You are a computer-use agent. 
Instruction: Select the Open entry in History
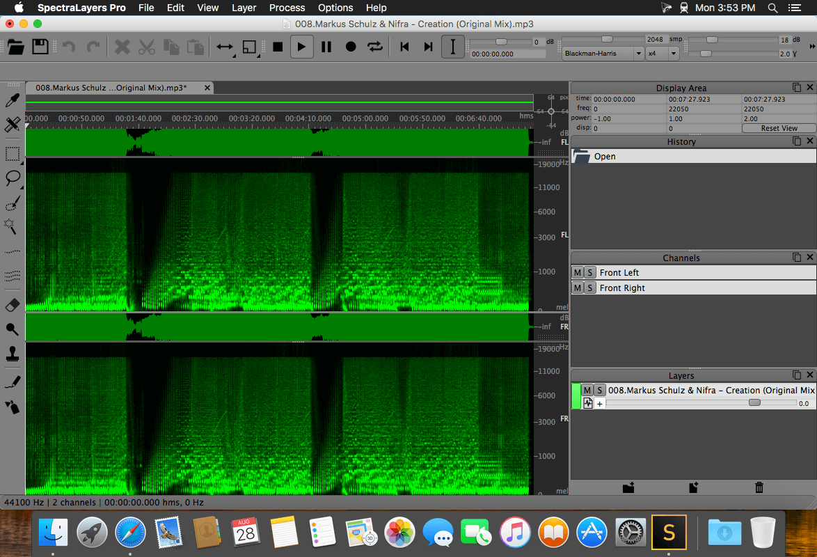click(694, 156)
